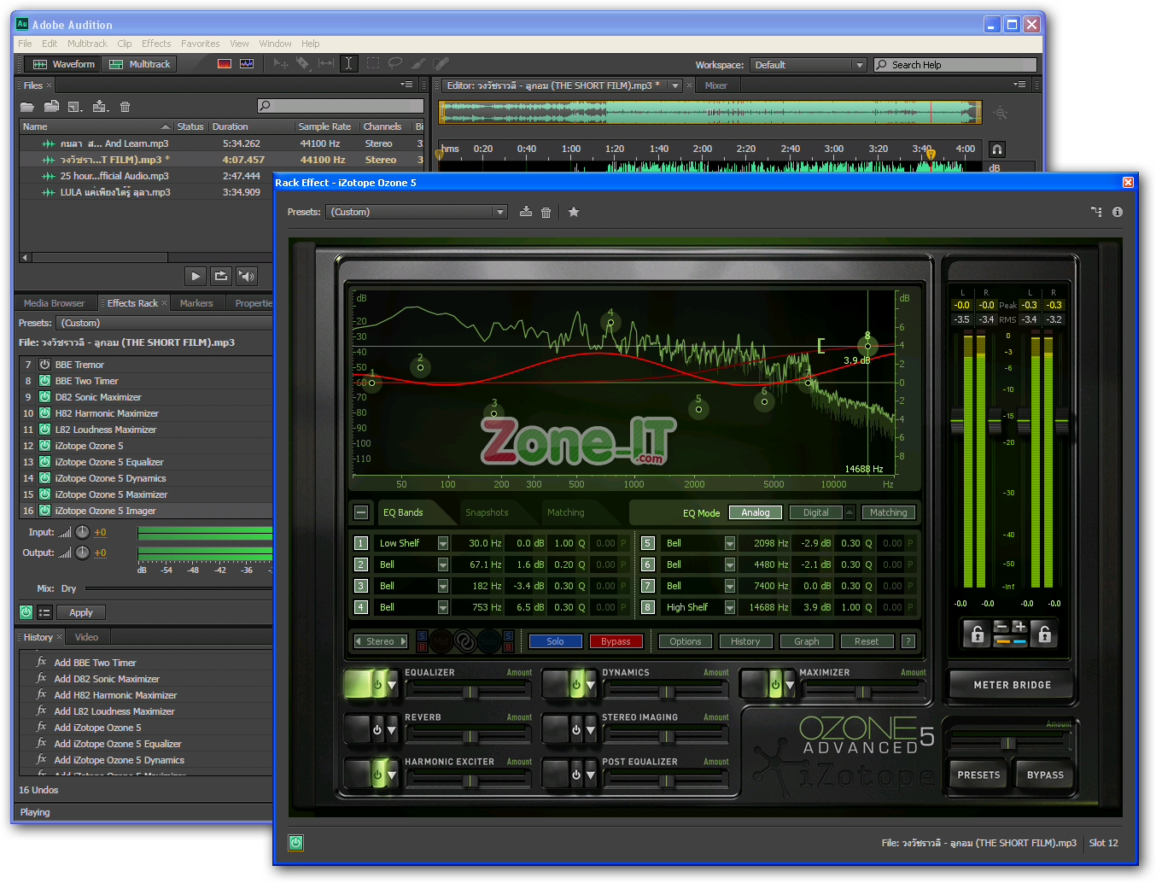Open Favorites menu in Audition menu bar

201,44
